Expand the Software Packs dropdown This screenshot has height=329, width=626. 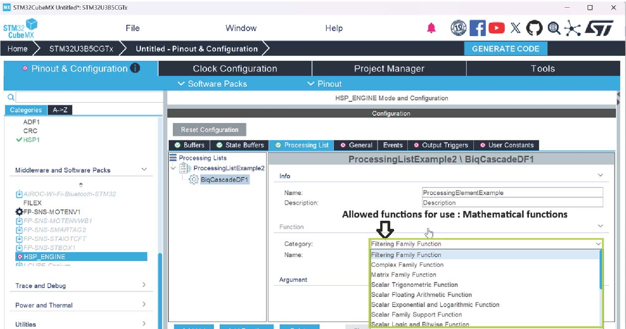pyautogui.click(x=212, y=84)
